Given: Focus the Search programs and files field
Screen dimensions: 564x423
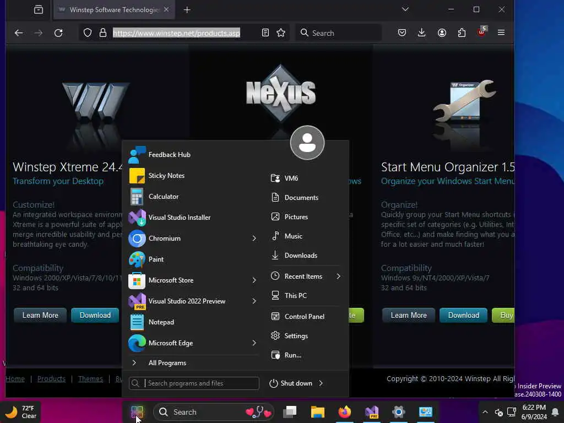Looking at the screenshot, I should coord(194,383).
